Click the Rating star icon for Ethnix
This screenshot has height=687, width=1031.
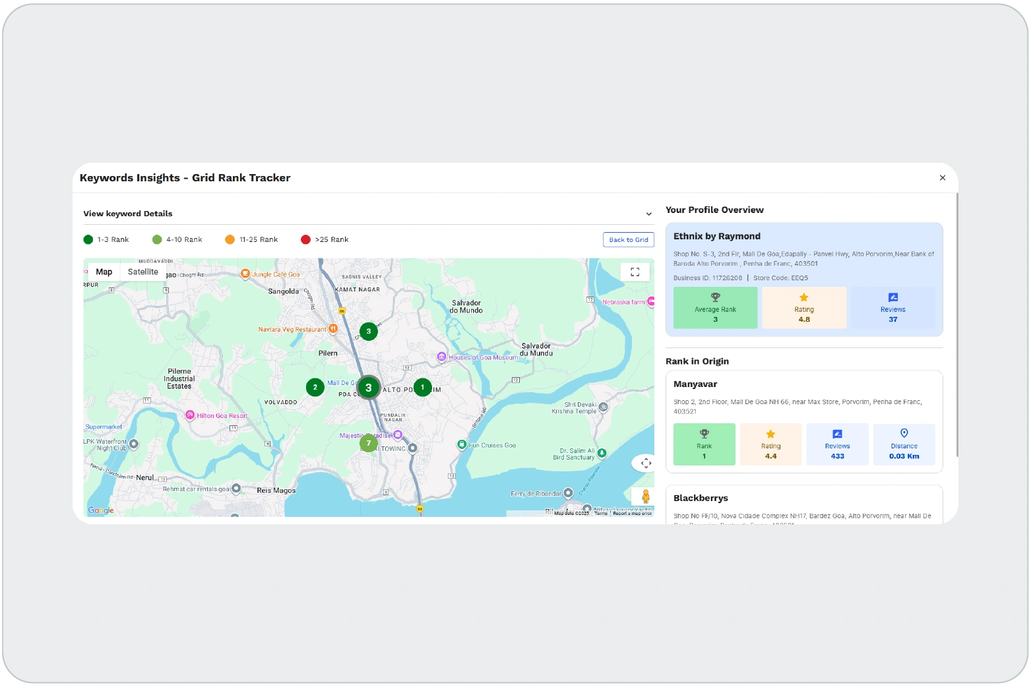[803, 297]
